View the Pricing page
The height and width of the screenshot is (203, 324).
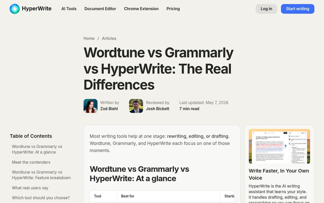[173, 9]
